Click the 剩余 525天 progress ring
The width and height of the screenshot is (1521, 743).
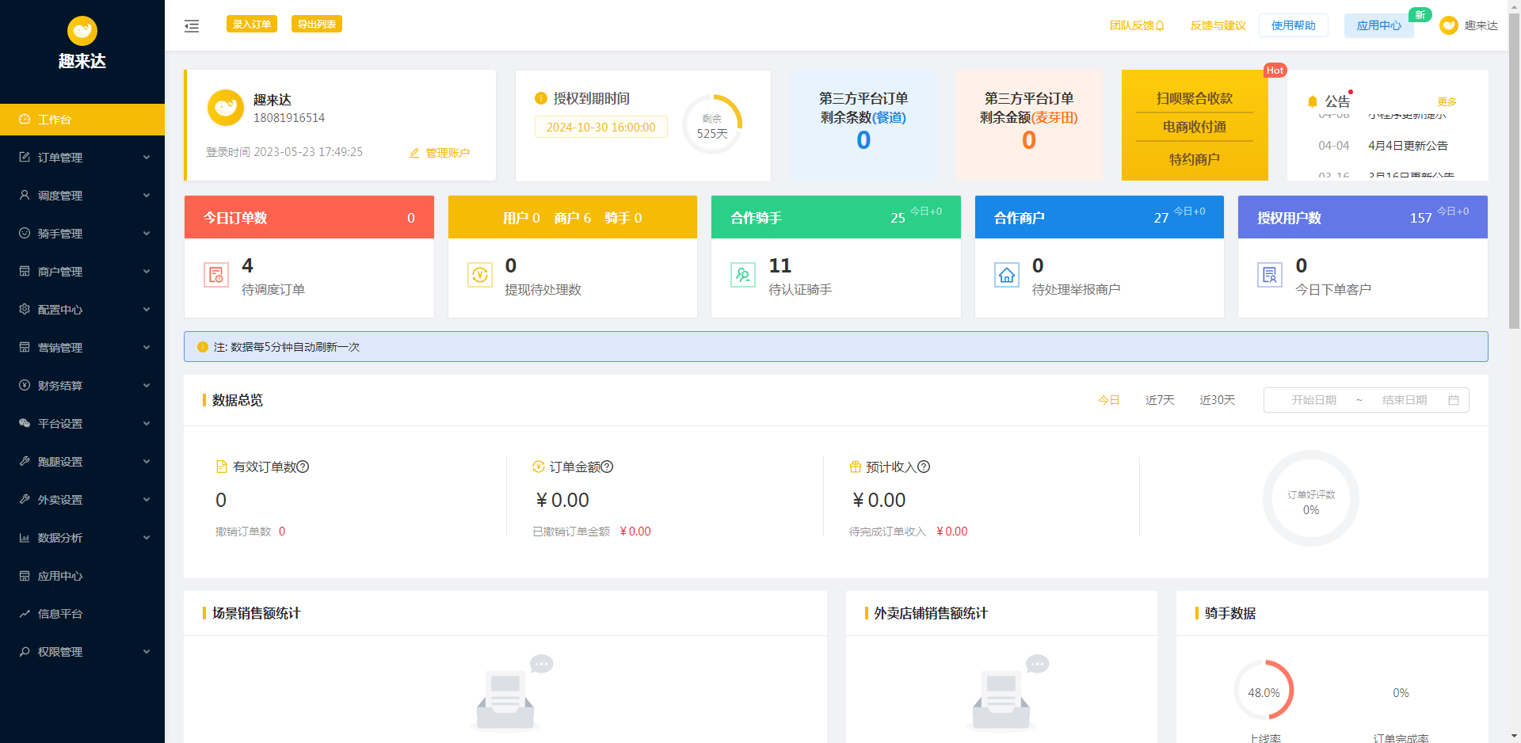[712, 125]
